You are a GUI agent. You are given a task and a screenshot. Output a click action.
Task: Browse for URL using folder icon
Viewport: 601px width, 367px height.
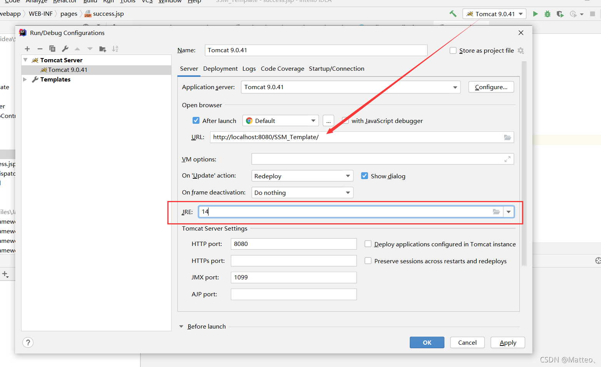508,137
